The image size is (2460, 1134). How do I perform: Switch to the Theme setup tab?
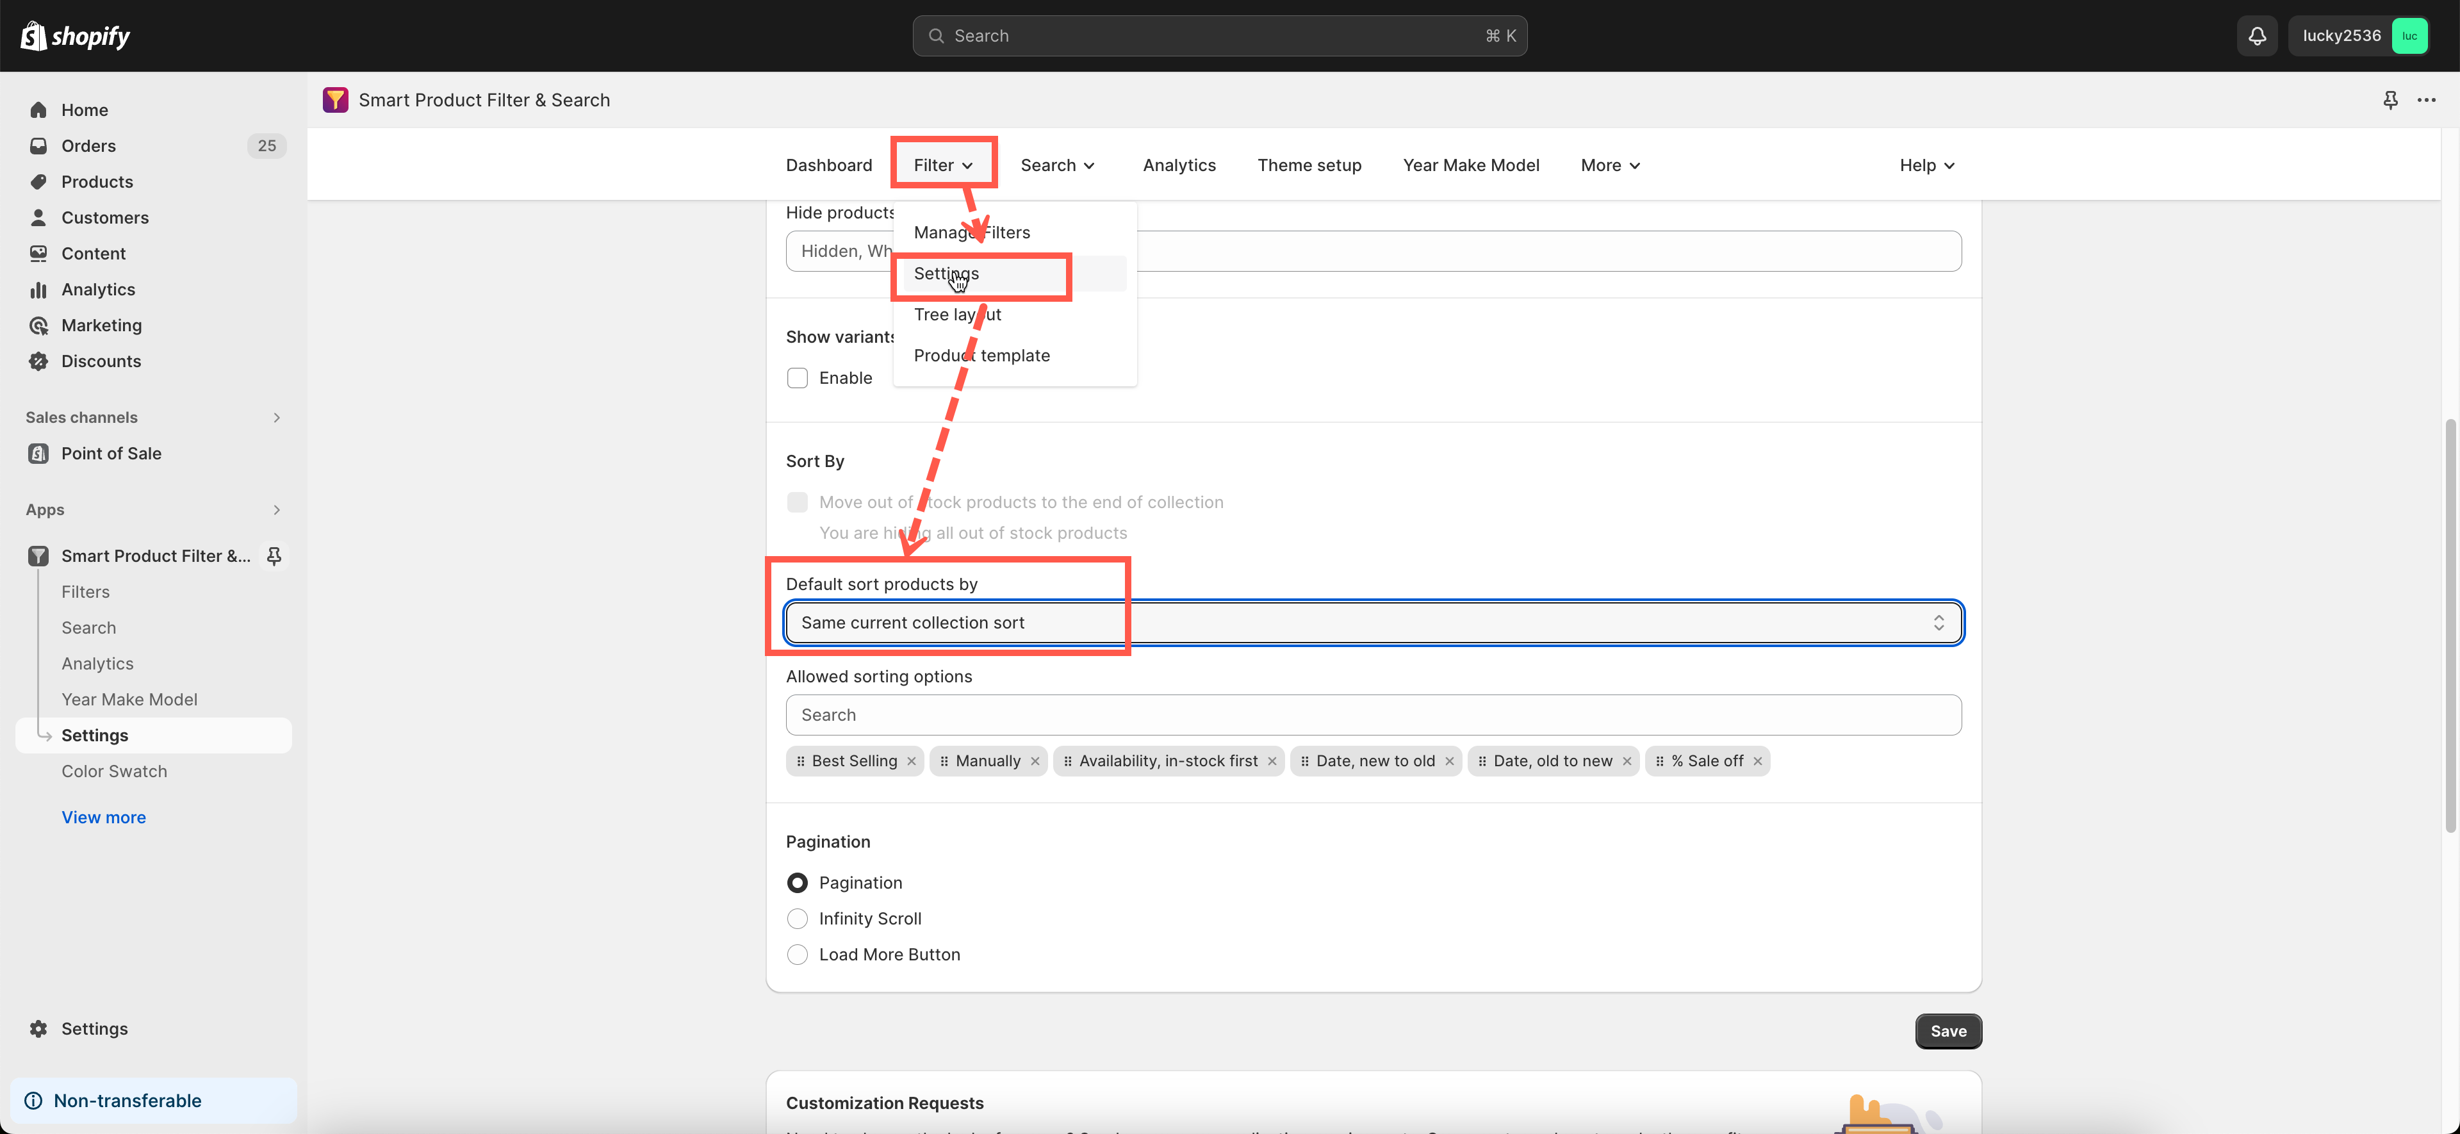(1309, 164)
